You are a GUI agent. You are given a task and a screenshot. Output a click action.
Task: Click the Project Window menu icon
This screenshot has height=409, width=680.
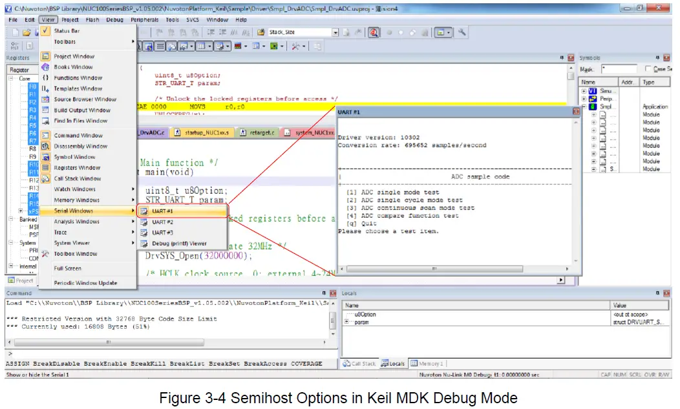(45, 56)
